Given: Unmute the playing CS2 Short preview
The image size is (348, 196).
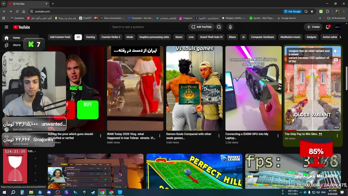Looking at the screenshot, I should (x=336, y=51).
